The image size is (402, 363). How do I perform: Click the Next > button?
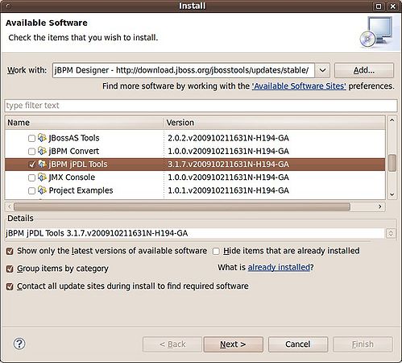tap(233, 344)
